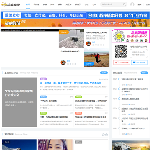Open the App nav tab

pyautogui.click(x=94, y=5)
